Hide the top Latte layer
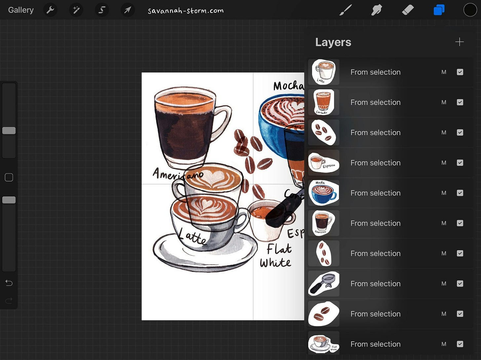481x360 pixels. (460, 72)
